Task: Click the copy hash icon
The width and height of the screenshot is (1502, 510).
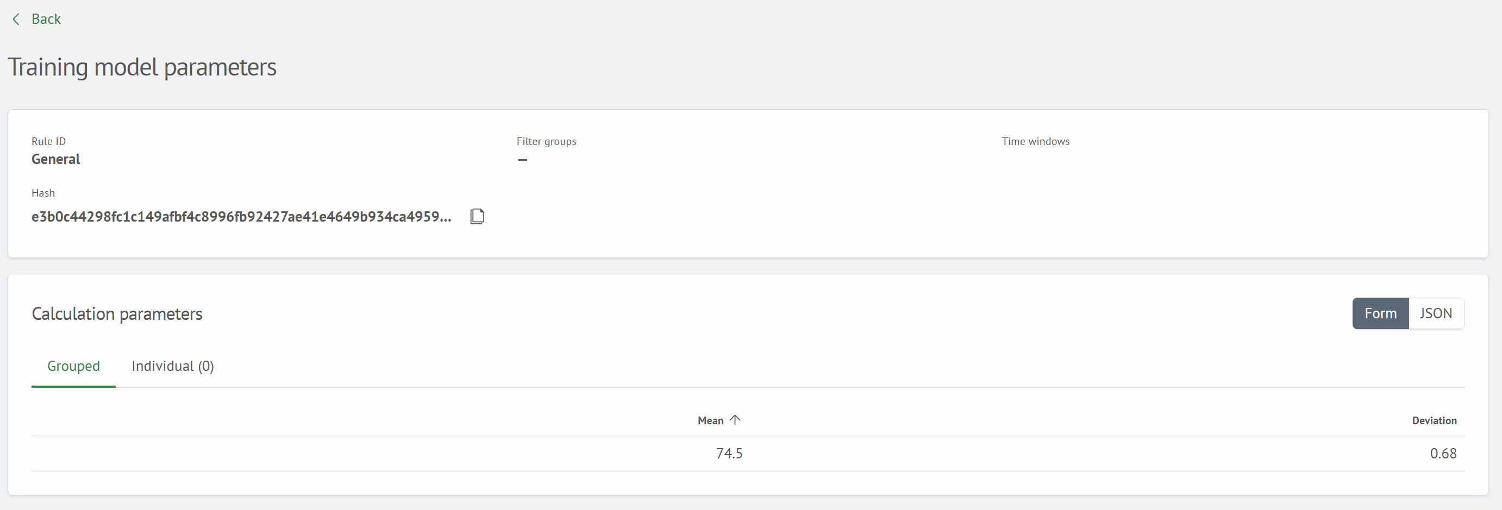Action: pos(477,216)
